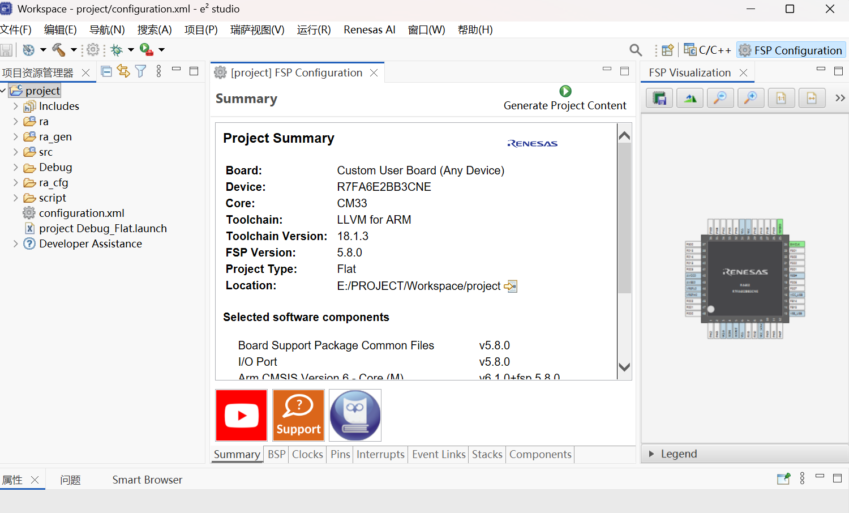Click the green Generate Project Content icon
The height and width of the screenshot is (513, 849).
pyautogui.click(x=565, y=91)
